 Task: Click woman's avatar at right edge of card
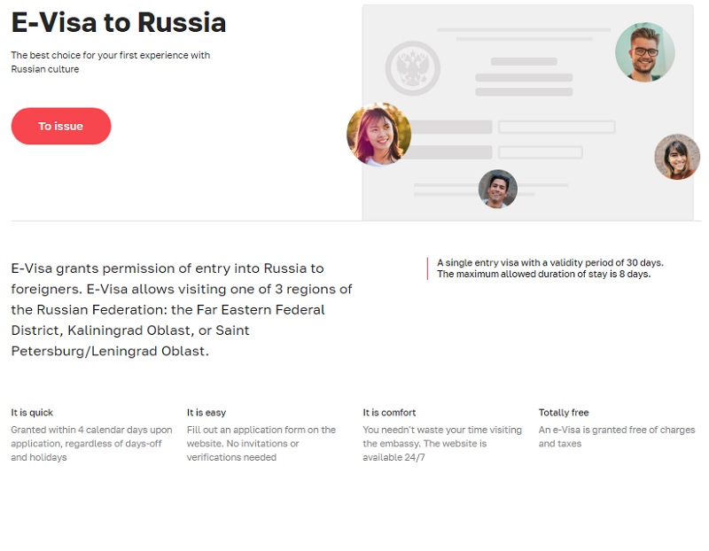[677, 157]
